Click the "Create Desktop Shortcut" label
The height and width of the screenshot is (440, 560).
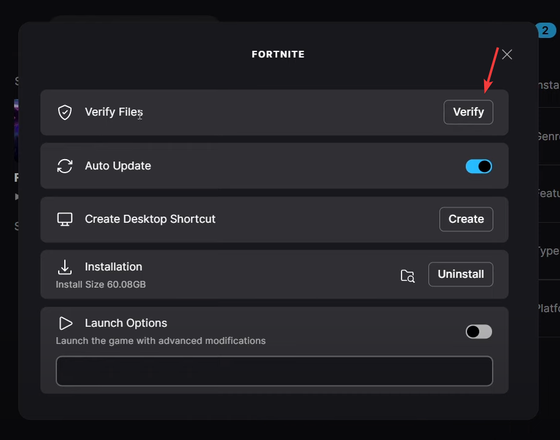pos(150,219)
